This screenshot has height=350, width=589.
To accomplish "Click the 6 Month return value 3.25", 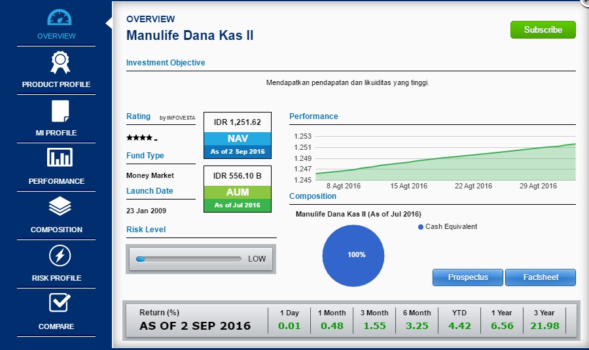I will tap(417, 326).
